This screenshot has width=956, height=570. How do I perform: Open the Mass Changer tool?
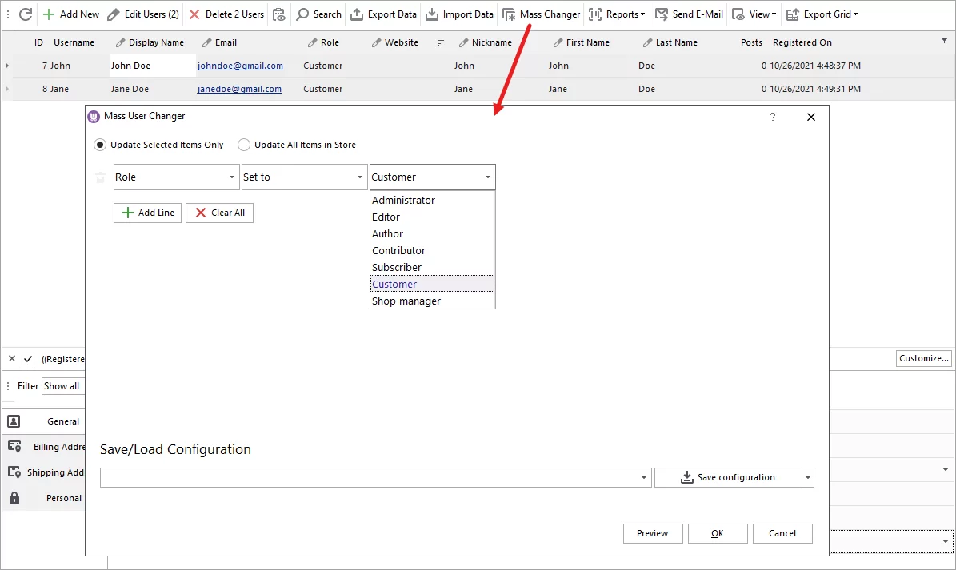541,14
